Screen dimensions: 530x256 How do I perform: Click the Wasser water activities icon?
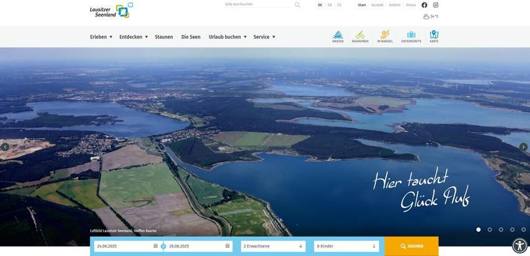pos(337,36)
